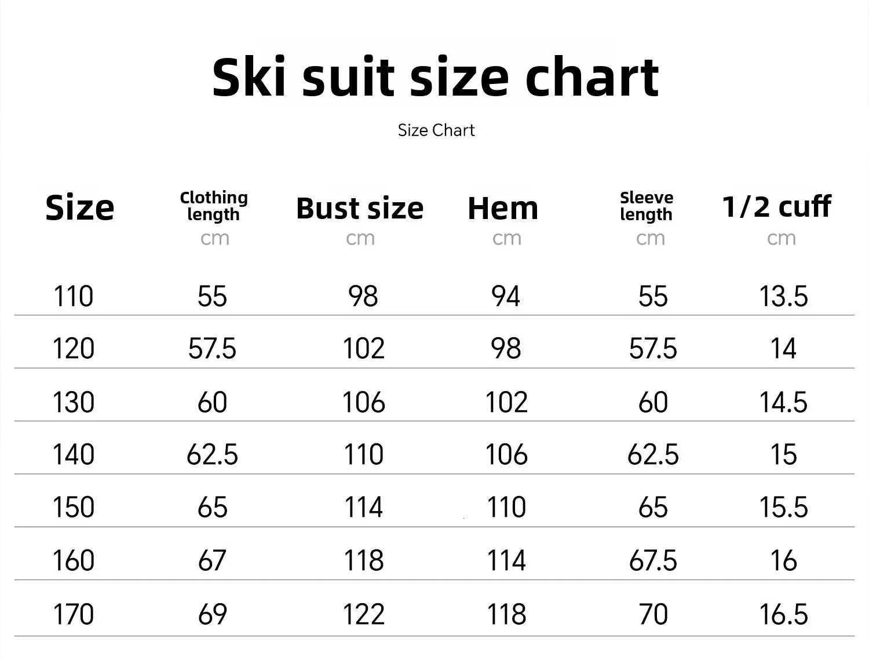Screen dimensions: 869x660
Task: Click the 16.5 cuff value
Action: (x=783, y=614)
